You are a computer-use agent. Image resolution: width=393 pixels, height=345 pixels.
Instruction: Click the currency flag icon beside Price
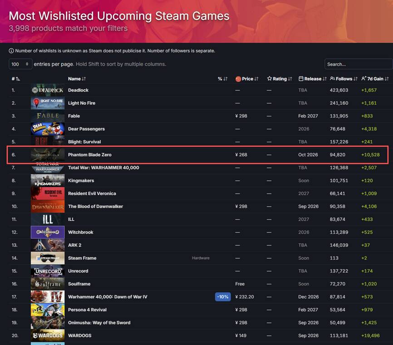(x=238, y=79)
